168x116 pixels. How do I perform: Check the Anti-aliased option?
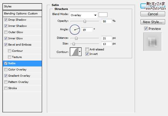coord(87,49)
